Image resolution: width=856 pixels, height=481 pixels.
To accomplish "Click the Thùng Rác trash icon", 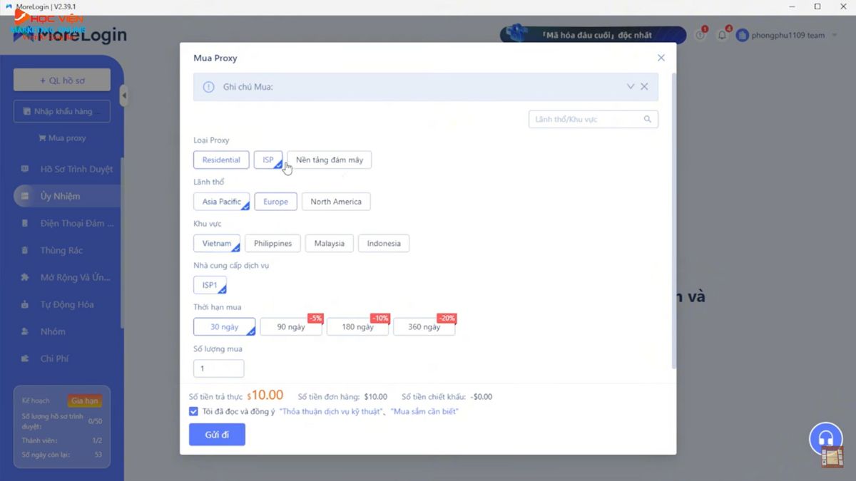I will (26, 250).
